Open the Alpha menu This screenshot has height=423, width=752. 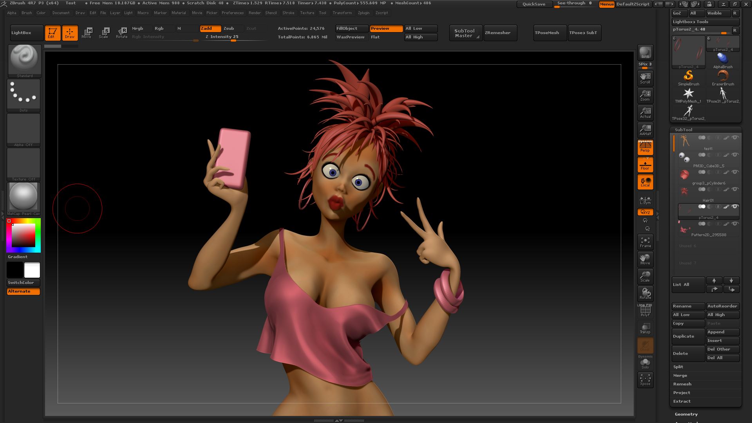12,13
